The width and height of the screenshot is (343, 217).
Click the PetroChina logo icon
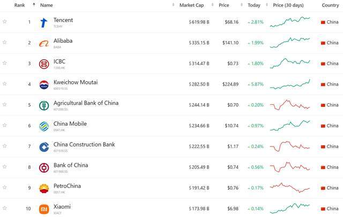point(44,189)
